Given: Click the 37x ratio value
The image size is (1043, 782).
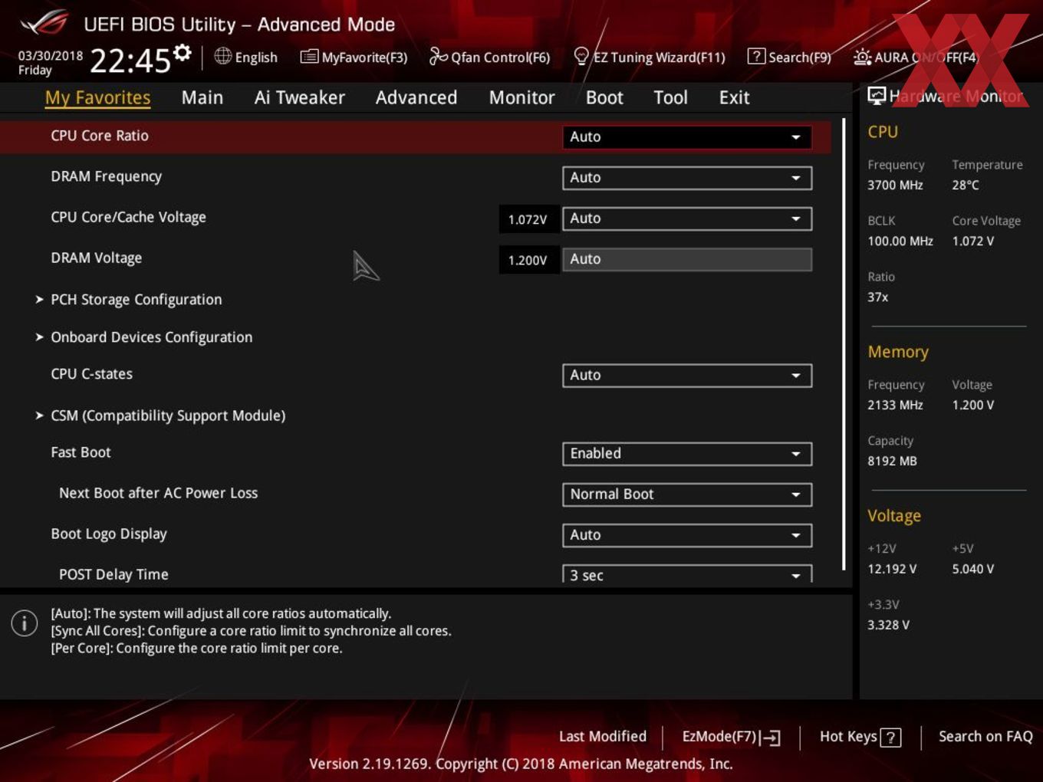Looking at the screenshot, I should point(878,297).
